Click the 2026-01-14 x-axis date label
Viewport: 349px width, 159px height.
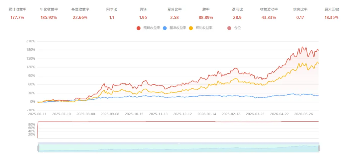tap(207, 114)
